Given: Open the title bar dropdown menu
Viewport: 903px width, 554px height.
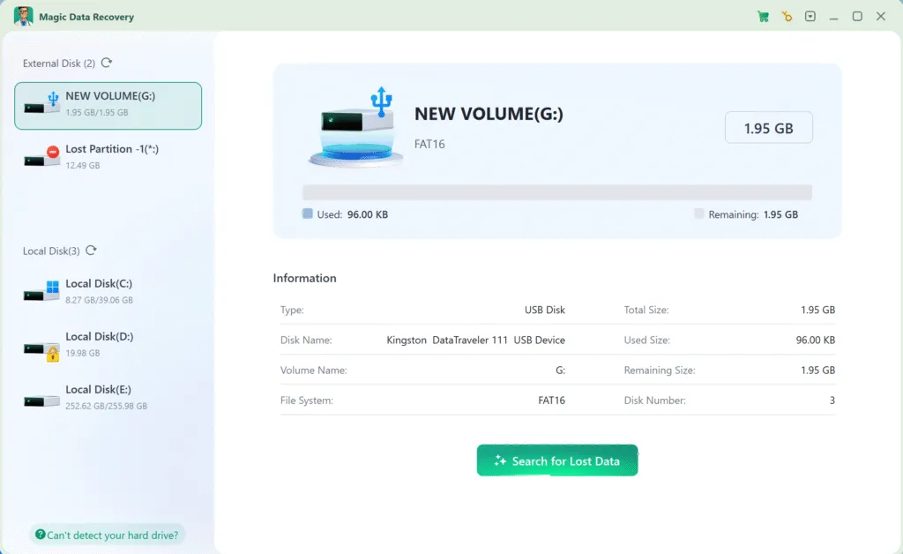Looking at the screenshot, I should coord(810,17).
